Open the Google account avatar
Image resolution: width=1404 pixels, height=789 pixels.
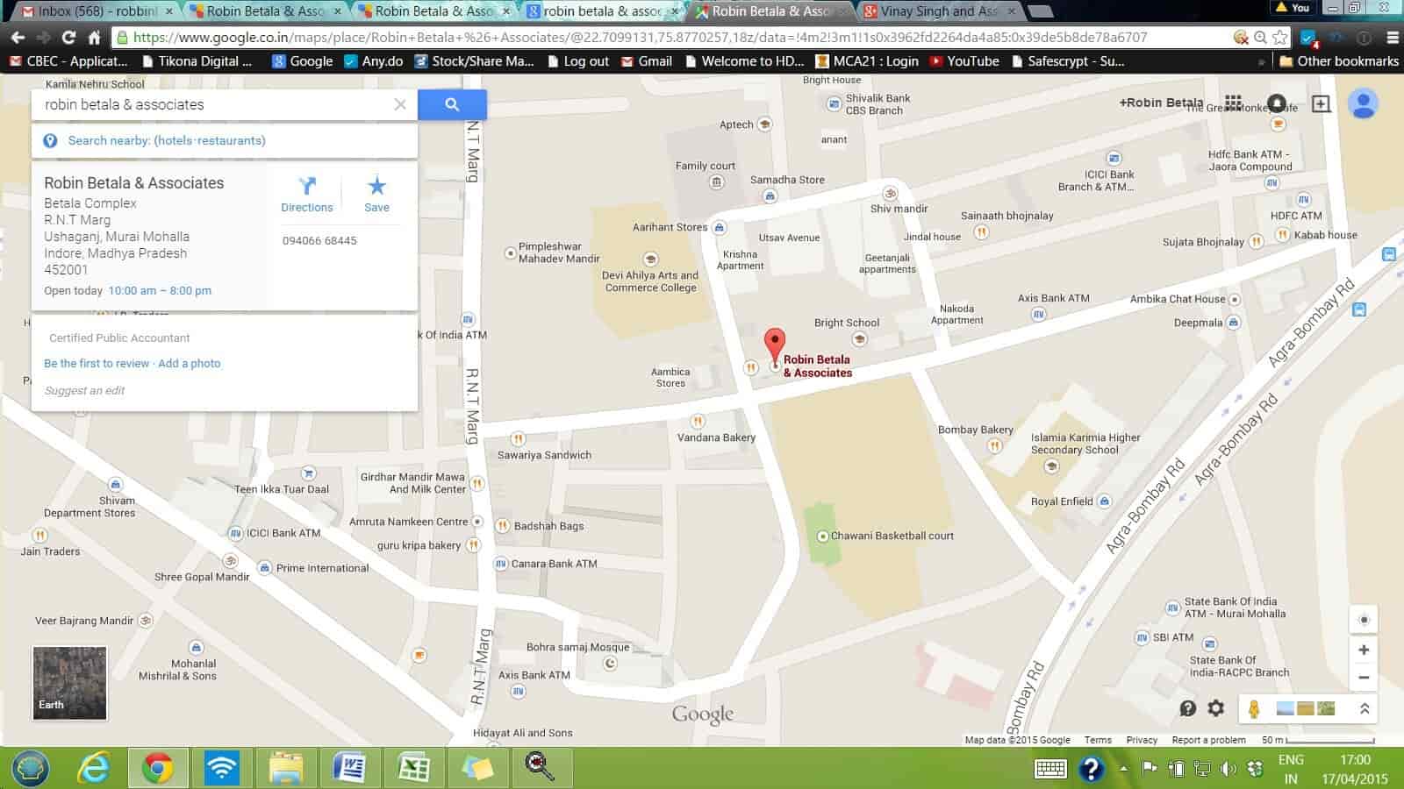pyautogui.click(x=1364, y=103)
